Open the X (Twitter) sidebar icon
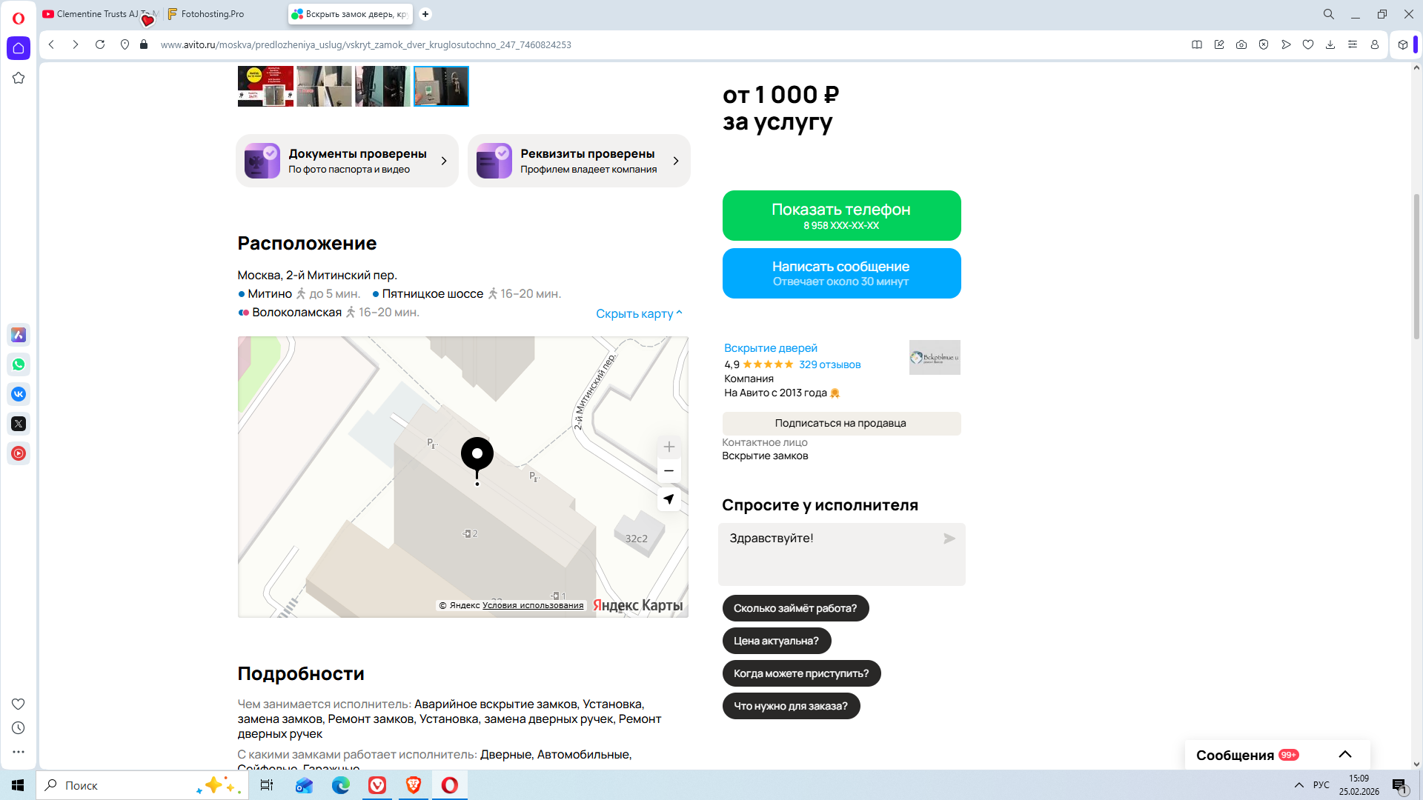 click(19, 424)
